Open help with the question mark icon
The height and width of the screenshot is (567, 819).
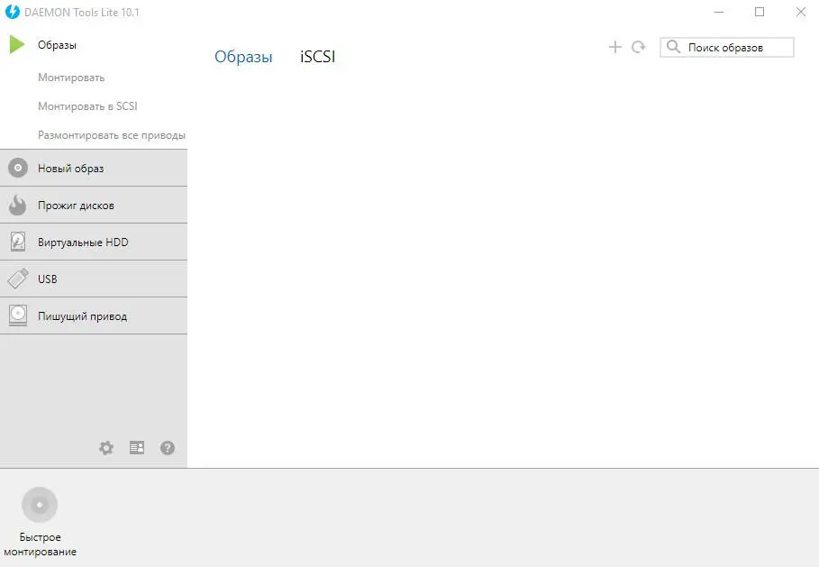(x=168, y=448)
